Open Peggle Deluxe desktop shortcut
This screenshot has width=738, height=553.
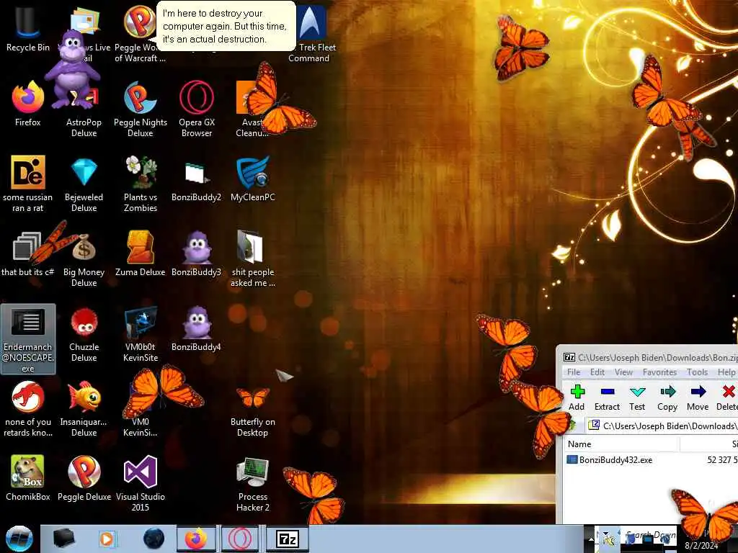[x=84, y=478]
